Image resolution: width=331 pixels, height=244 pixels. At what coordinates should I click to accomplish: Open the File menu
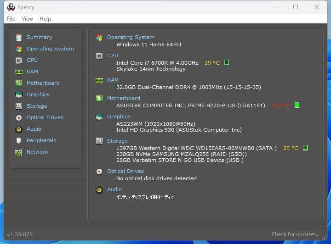tap(11, 19)
